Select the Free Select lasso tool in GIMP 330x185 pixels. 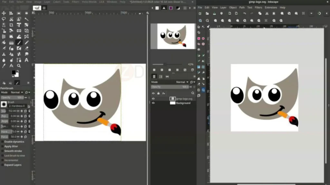click(x=4, y=19)
